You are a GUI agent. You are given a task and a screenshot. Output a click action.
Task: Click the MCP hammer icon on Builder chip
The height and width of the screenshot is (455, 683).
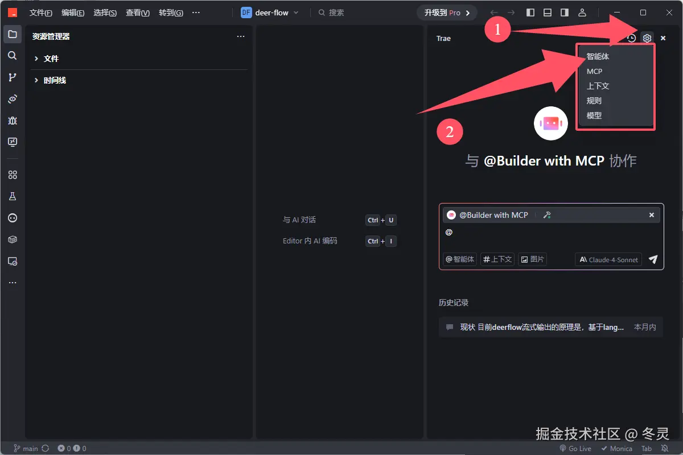547,215
